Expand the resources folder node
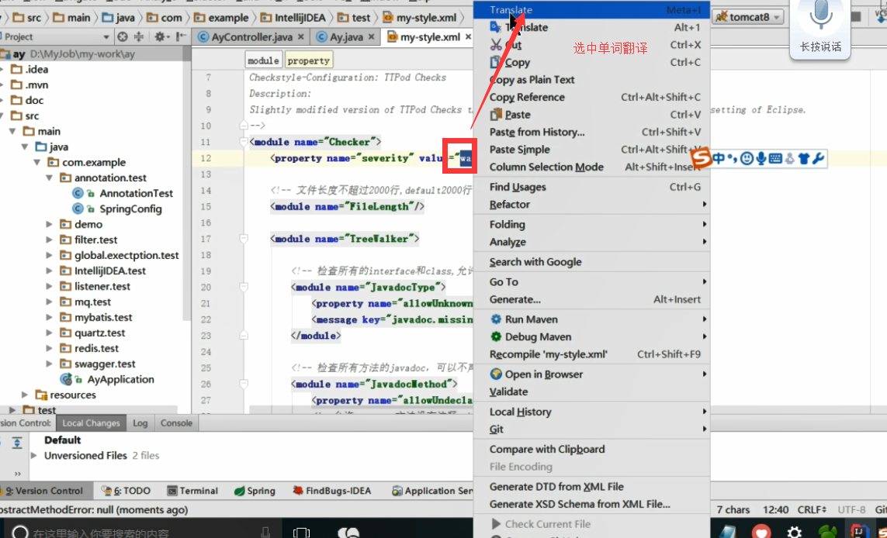The image size is (887, 538). [25, 395]
